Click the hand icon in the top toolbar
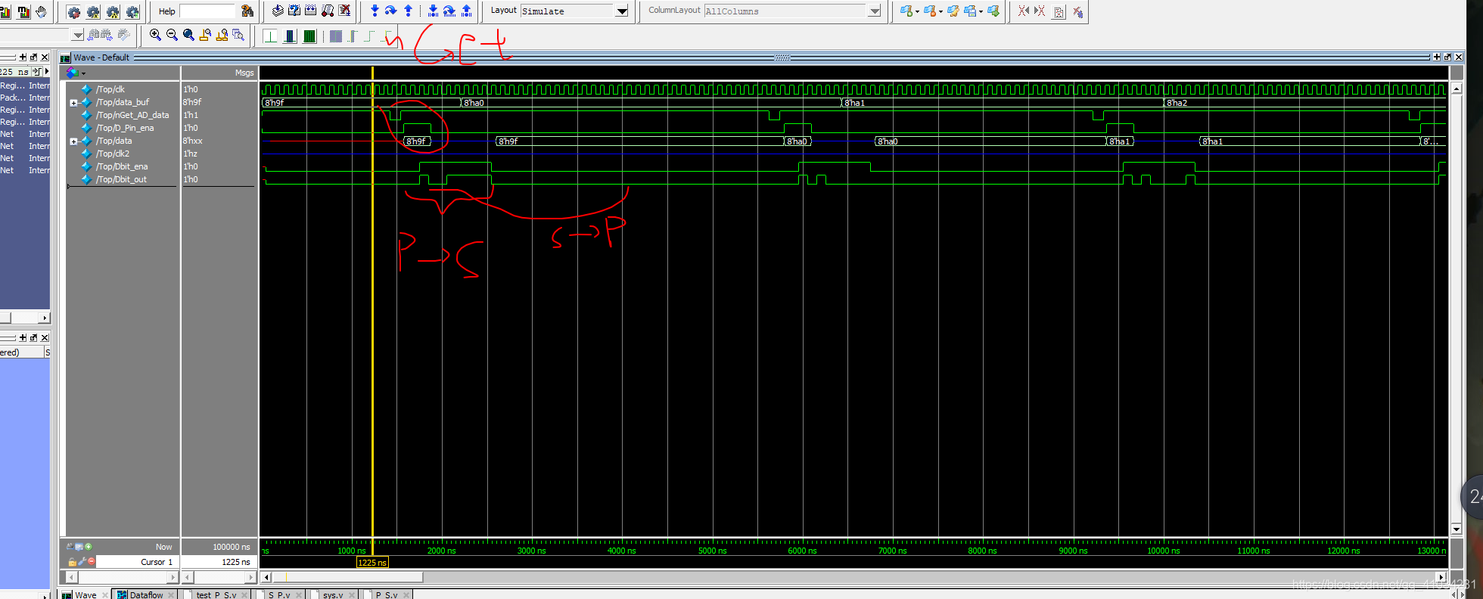The image size is (1483, 599). 42,11
